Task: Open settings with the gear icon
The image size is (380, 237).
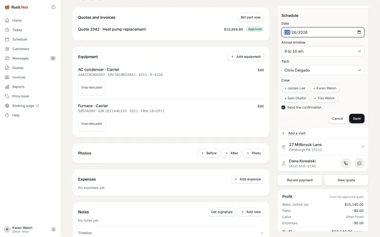Action: [x=53, y=229]
